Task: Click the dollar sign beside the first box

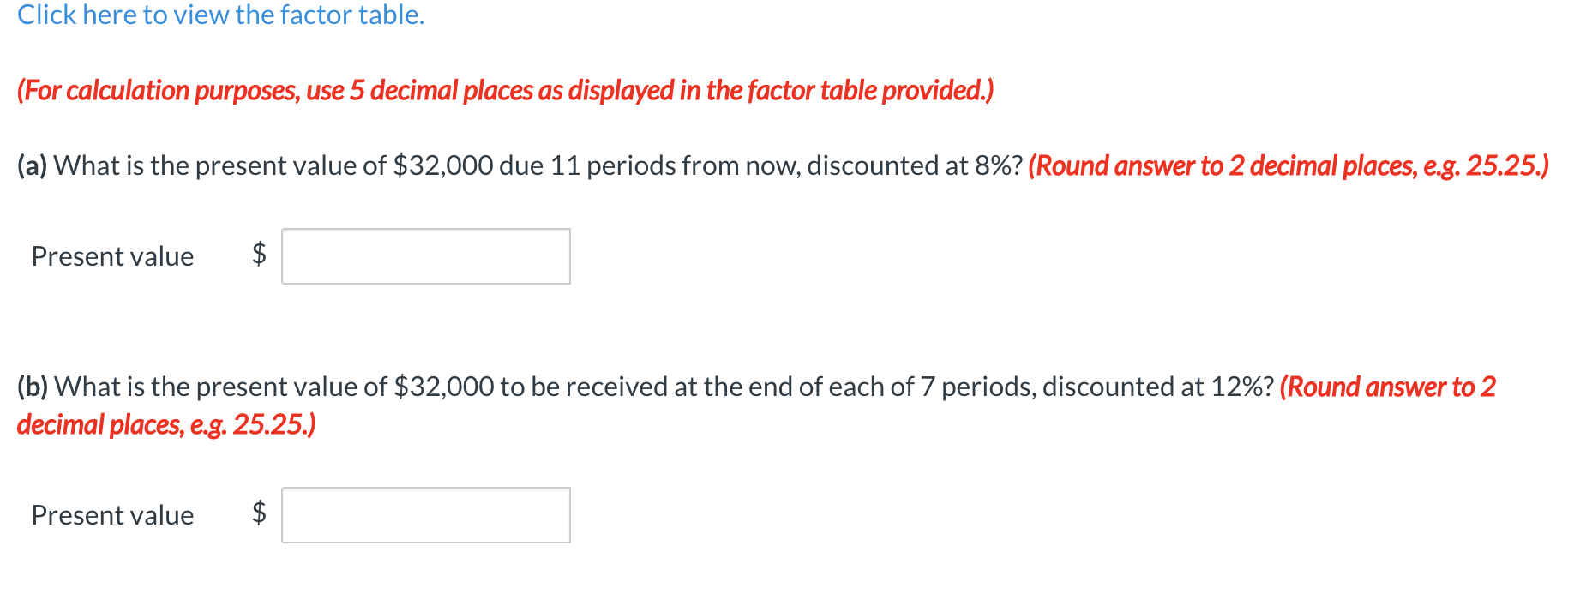Action: [x=257, y=255]
